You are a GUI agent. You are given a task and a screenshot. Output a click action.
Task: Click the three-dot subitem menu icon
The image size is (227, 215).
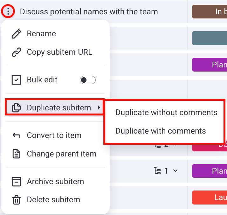8,12
